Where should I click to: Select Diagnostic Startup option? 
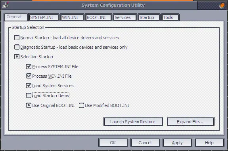pos(17,47)
